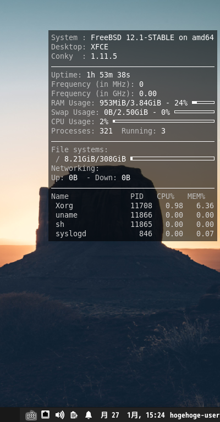
Task: Open the volume speaker control
Action: point(59,415)
